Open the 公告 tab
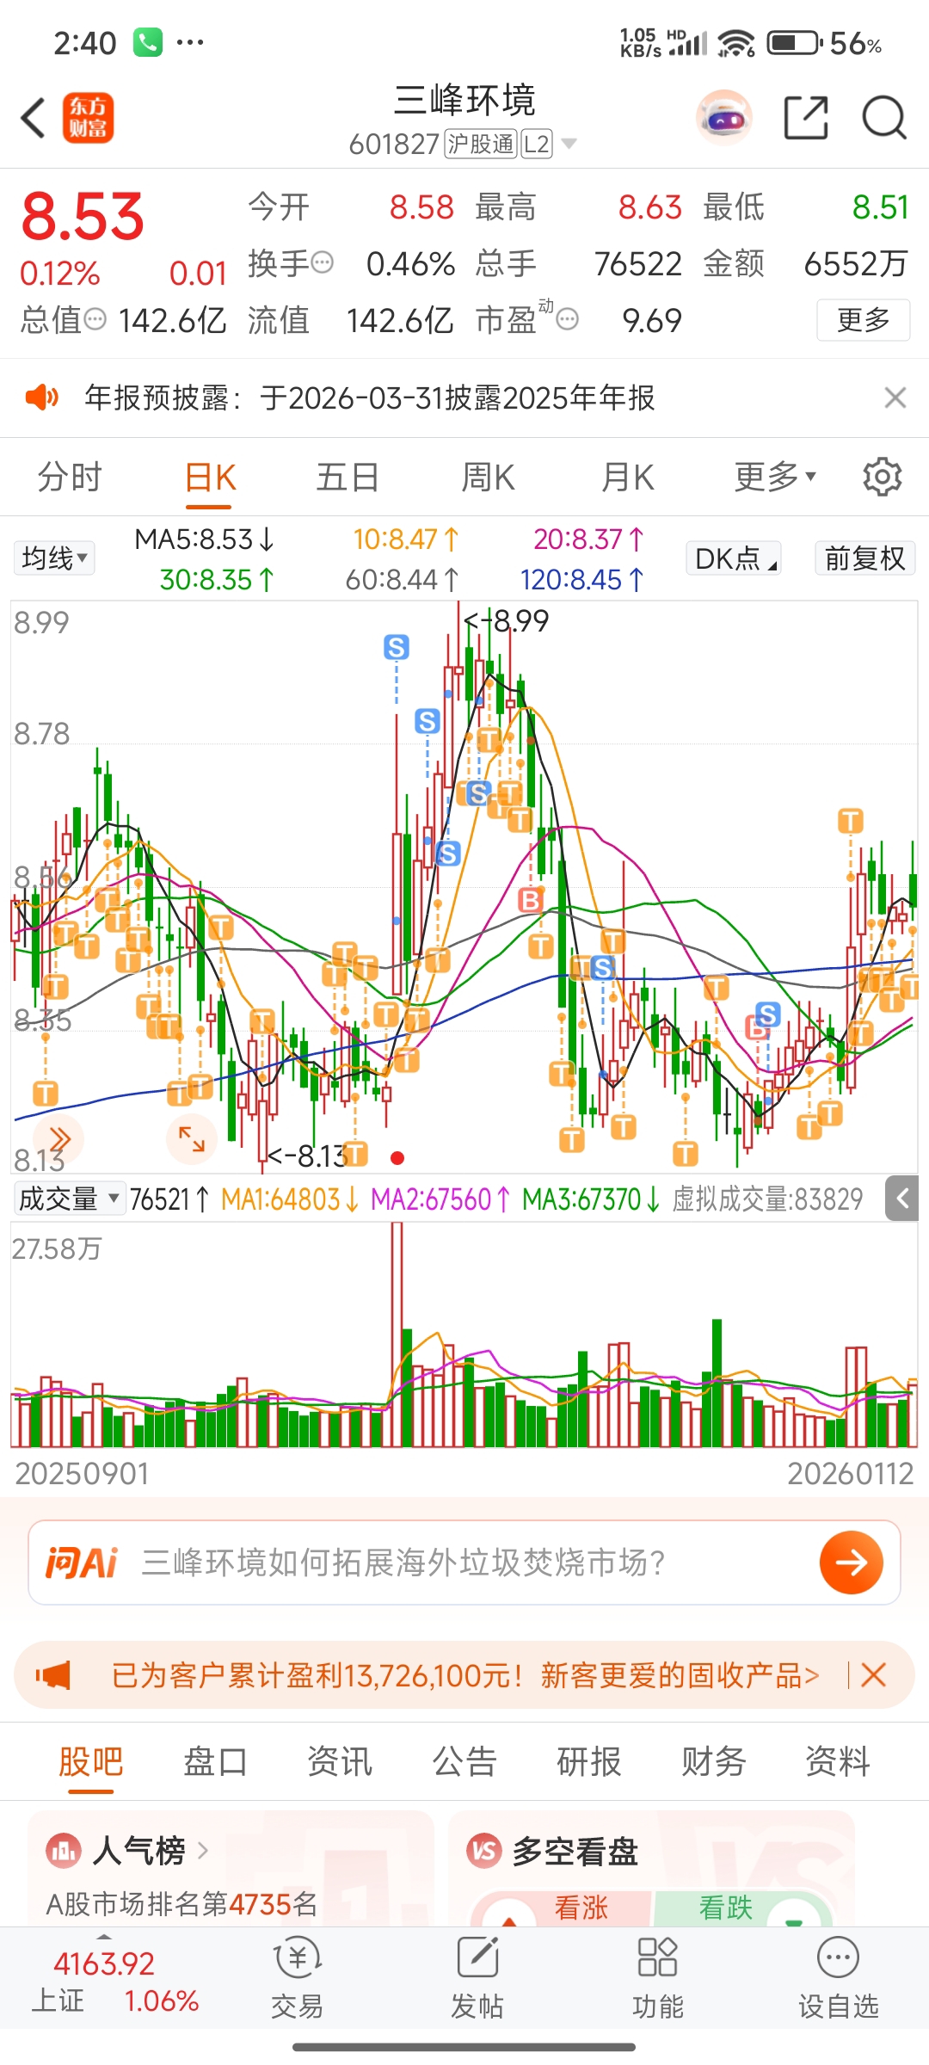929x2065 pixels. (464, 1761)
